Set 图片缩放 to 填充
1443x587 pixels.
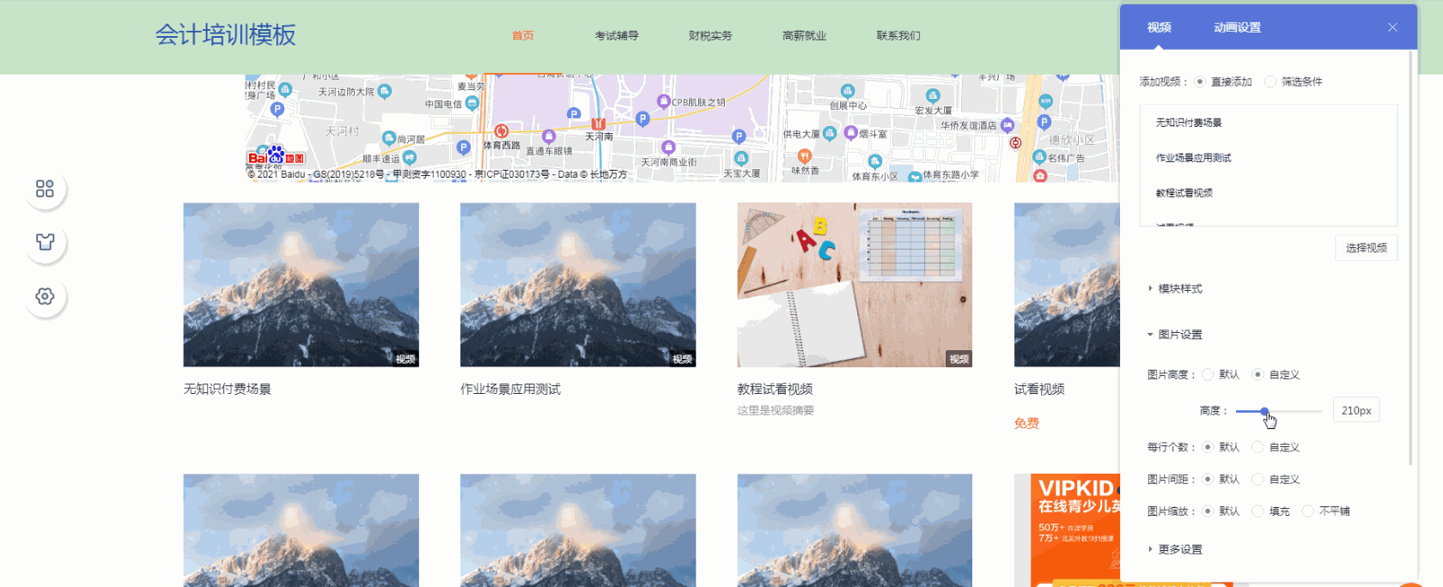[x=1258, y=511]
